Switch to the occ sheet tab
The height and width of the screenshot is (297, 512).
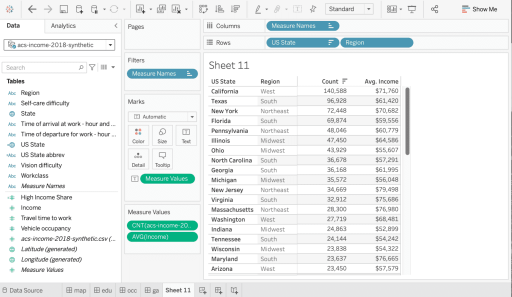128,290
